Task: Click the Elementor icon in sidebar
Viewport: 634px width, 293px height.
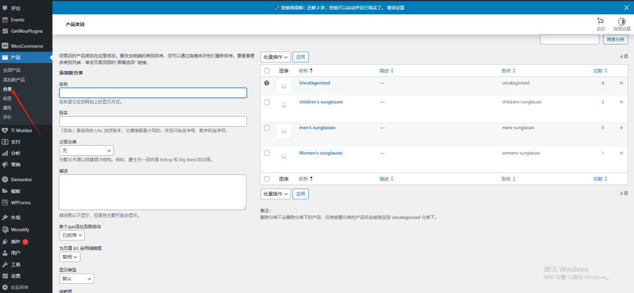Action: click(5, 180)
